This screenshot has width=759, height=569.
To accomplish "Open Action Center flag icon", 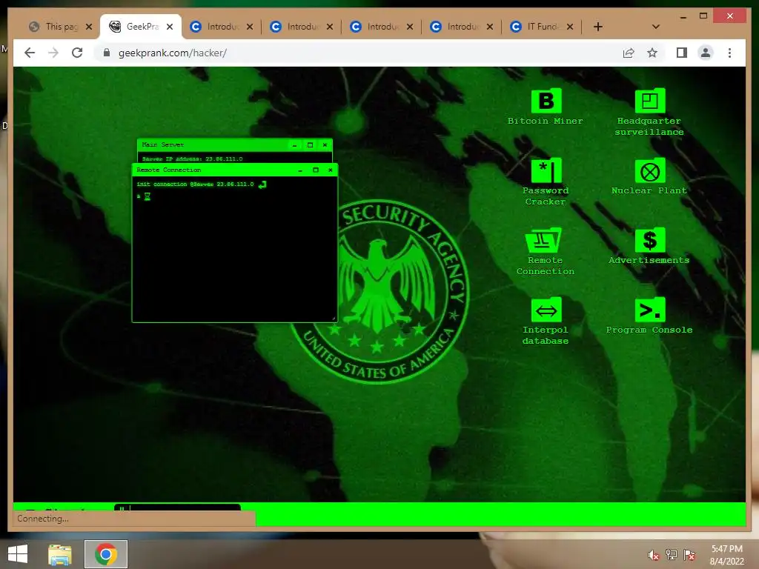I will pos(689,555).
